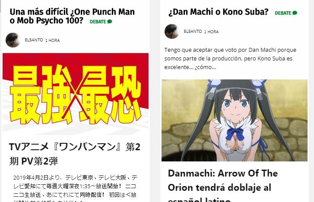Click the speech bubble icon beside Dan Machi debate
The height and width of the screenshot is (202, 314).
point(295,13)
